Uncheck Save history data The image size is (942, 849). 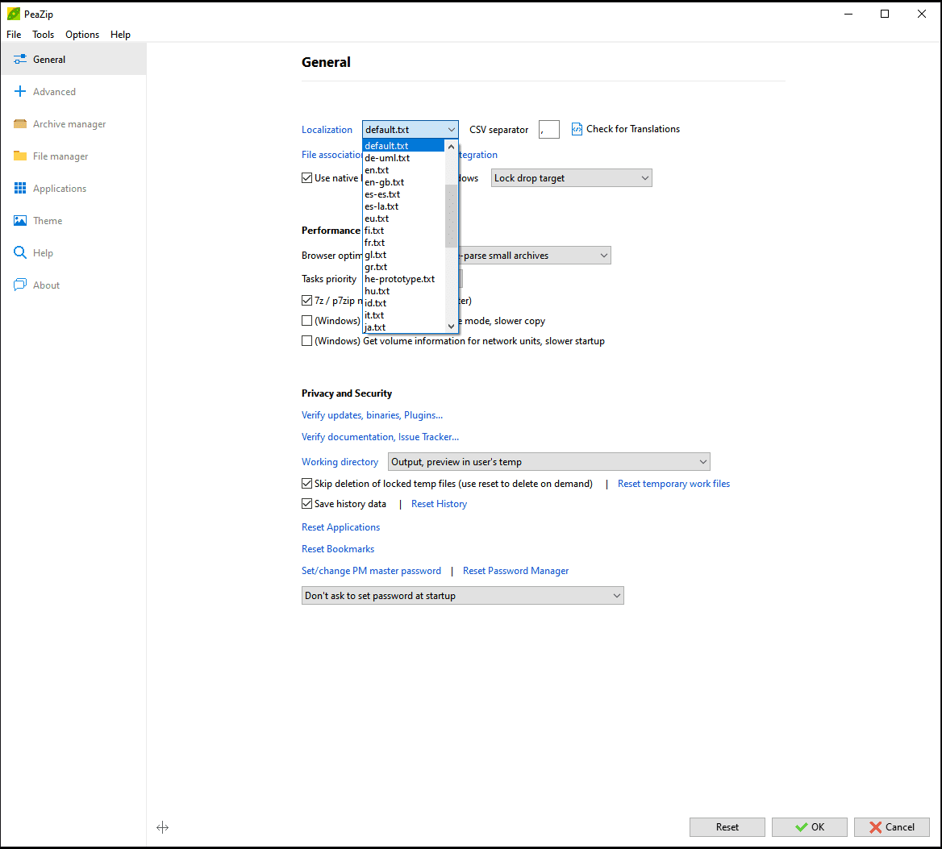click(x=307, y=504)
